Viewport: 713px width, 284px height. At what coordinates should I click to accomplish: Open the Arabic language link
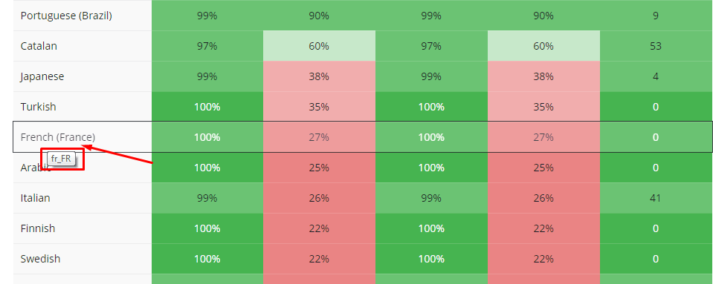36,168
